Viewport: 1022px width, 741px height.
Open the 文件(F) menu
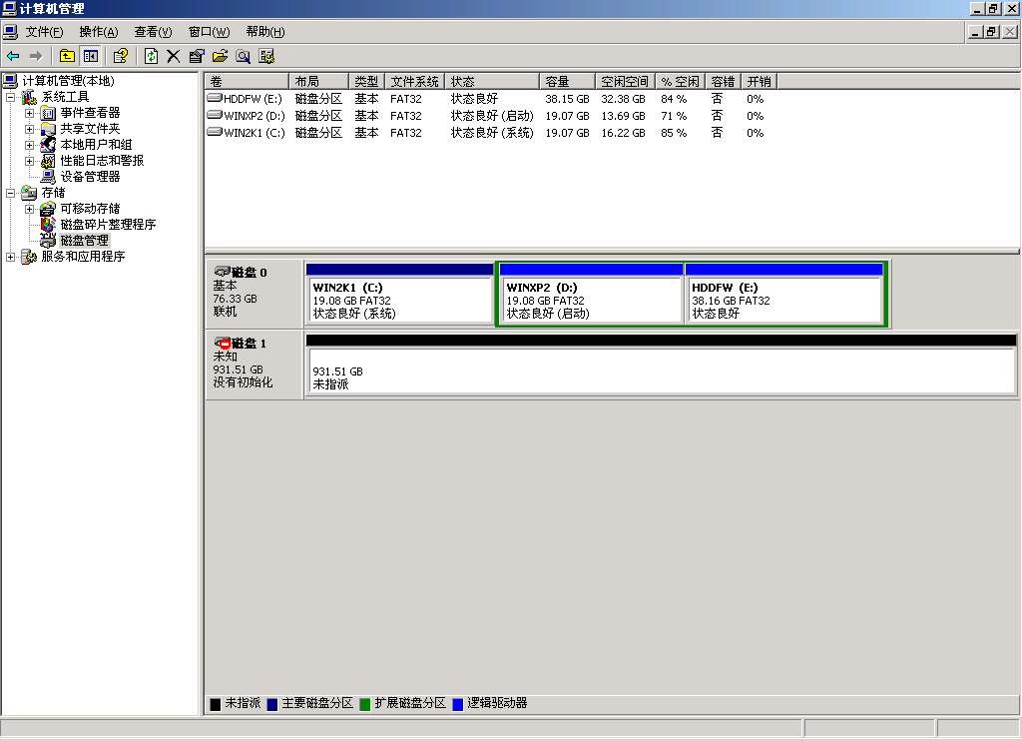(44, 32)
